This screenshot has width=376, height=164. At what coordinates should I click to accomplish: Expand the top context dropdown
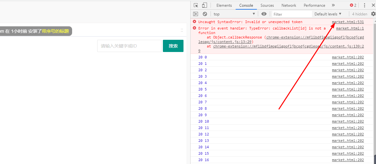pos(234,14)
